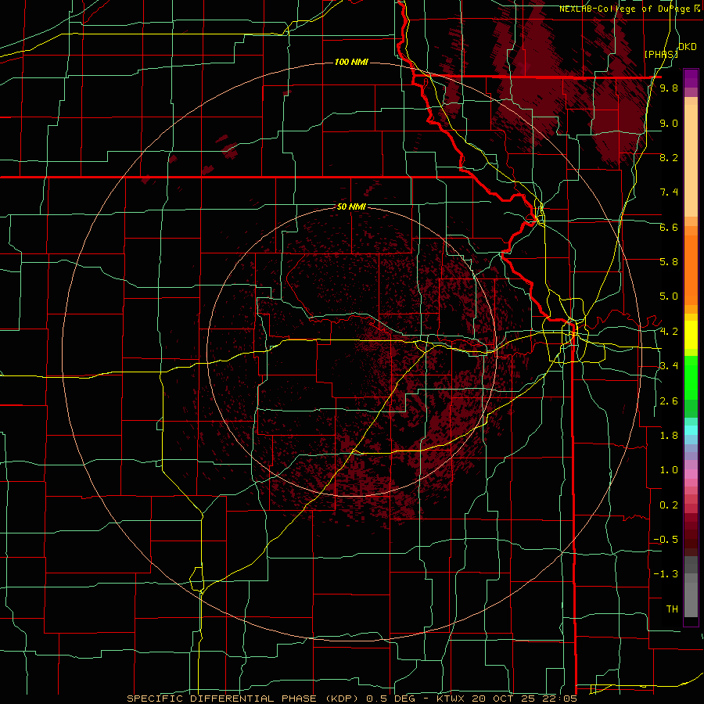Click the 5.0 value on the scale

[669, 296]
